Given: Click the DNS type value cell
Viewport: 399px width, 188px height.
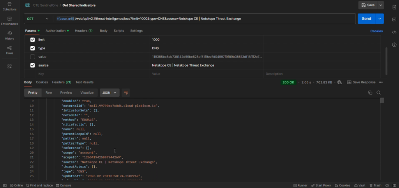Looking at the screenshot, I should click(207, 48).
